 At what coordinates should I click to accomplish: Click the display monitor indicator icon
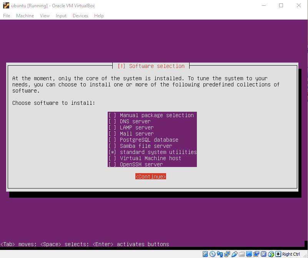(249, 254)
